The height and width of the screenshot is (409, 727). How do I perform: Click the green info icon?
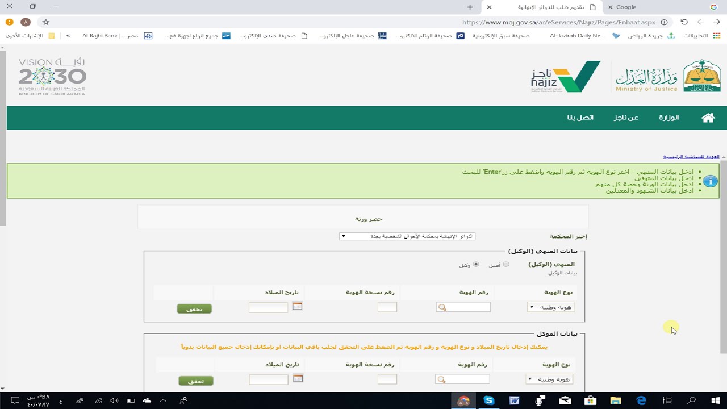[x=710, y=181]
